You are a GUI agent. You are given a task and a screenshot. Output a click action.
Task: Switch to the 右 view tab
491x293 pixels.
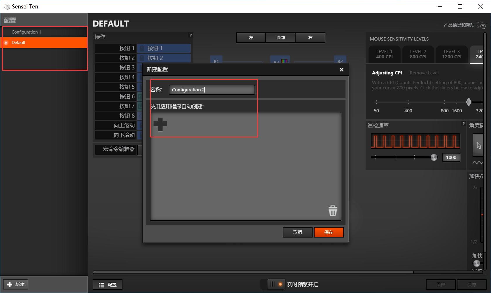click(x=310, y=38)
